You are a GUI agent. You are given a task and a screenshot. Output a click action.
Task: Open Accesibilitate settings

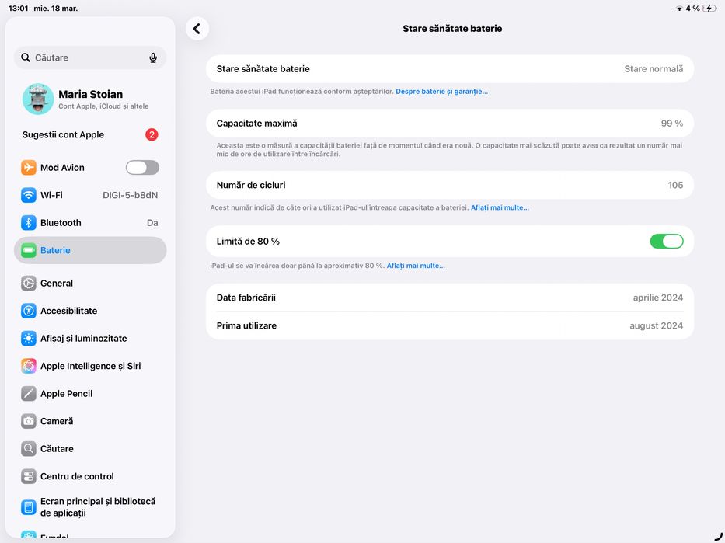(x=90, y=311)
